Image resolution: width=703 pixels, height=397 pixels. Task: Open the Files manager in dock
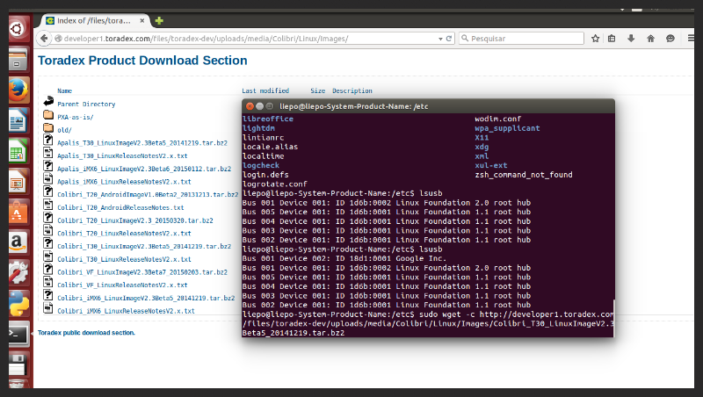[x=18, y=59]
